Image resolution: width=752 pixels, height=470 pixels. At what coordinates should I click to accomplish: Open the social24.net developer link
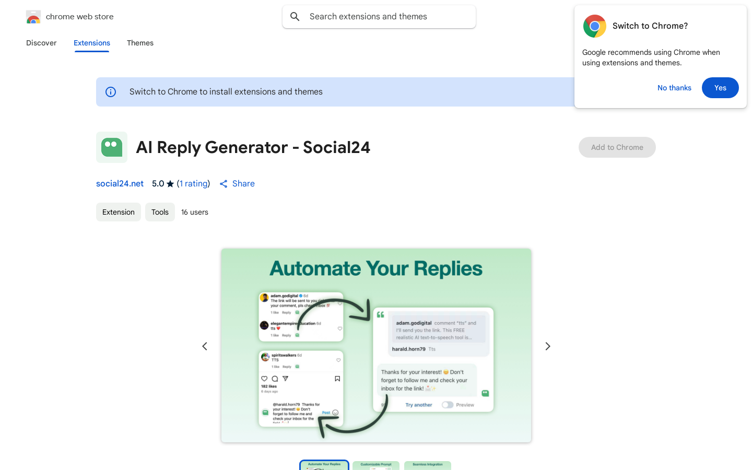[x=120, y=183]
